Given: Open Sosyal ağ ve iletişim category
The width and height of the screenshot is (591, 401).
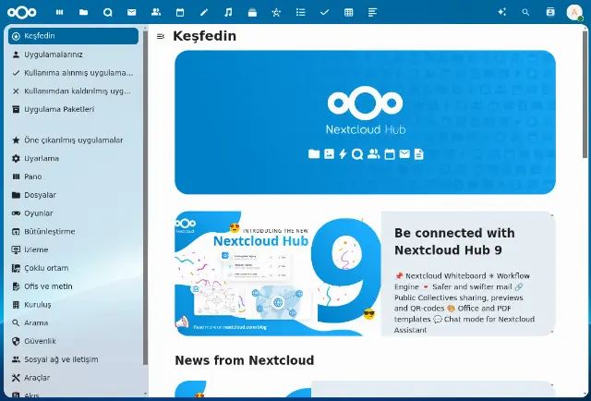Looking at the screenshot, I should (74, 359).
